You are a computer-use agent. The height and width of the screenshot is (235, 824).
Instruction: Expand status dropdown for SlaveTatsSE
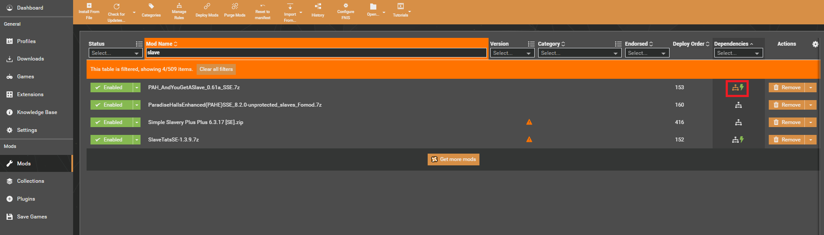click(x=137, y=140)
